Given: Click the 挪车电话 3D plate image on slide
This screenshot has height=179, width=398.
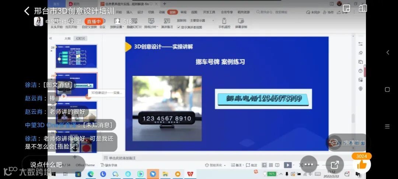Looking at the screenshot, I should (263, 99).
